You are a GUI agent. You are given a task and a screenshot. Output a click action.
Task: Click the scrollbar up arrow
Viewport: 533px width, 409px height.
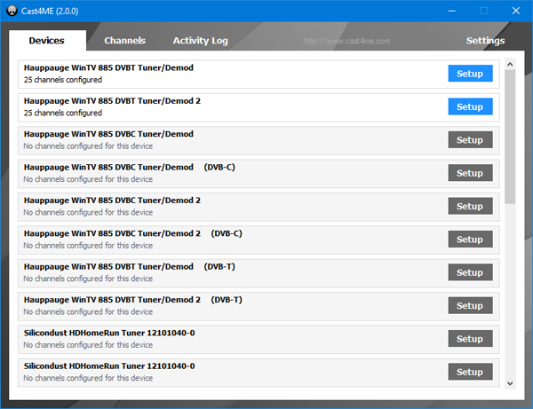coord(510,64)
